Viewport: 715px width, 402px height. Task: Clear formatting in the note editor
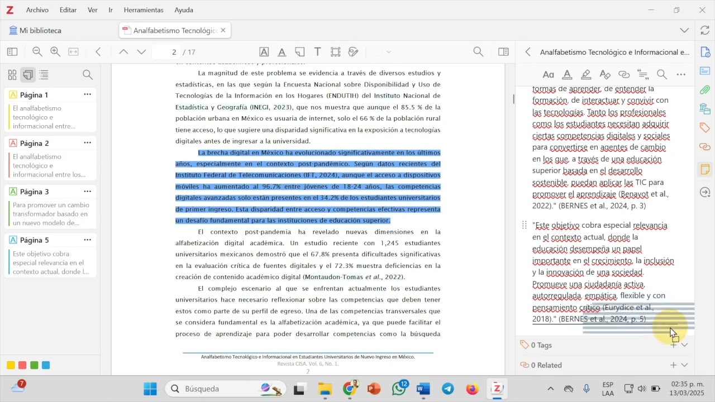point(605,75)
